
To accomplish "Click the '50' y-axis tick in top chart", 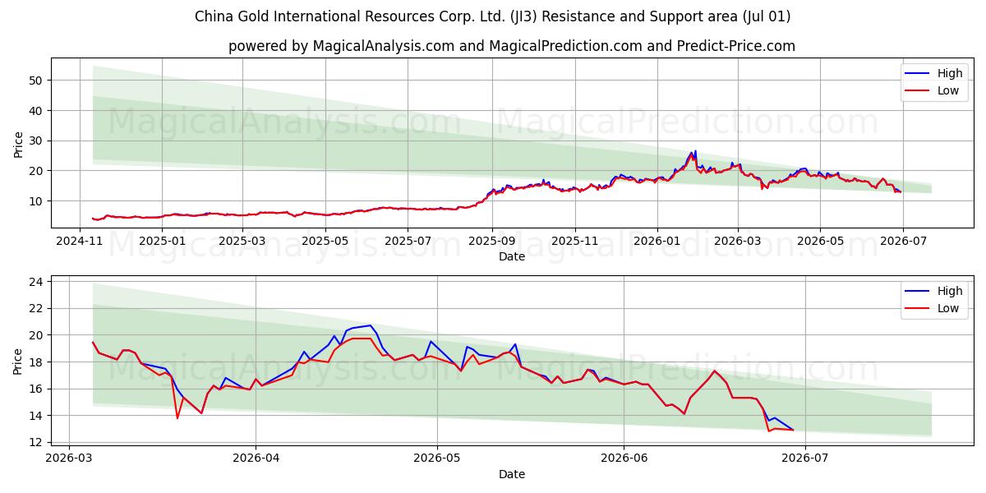I will [x=37, y=81].
